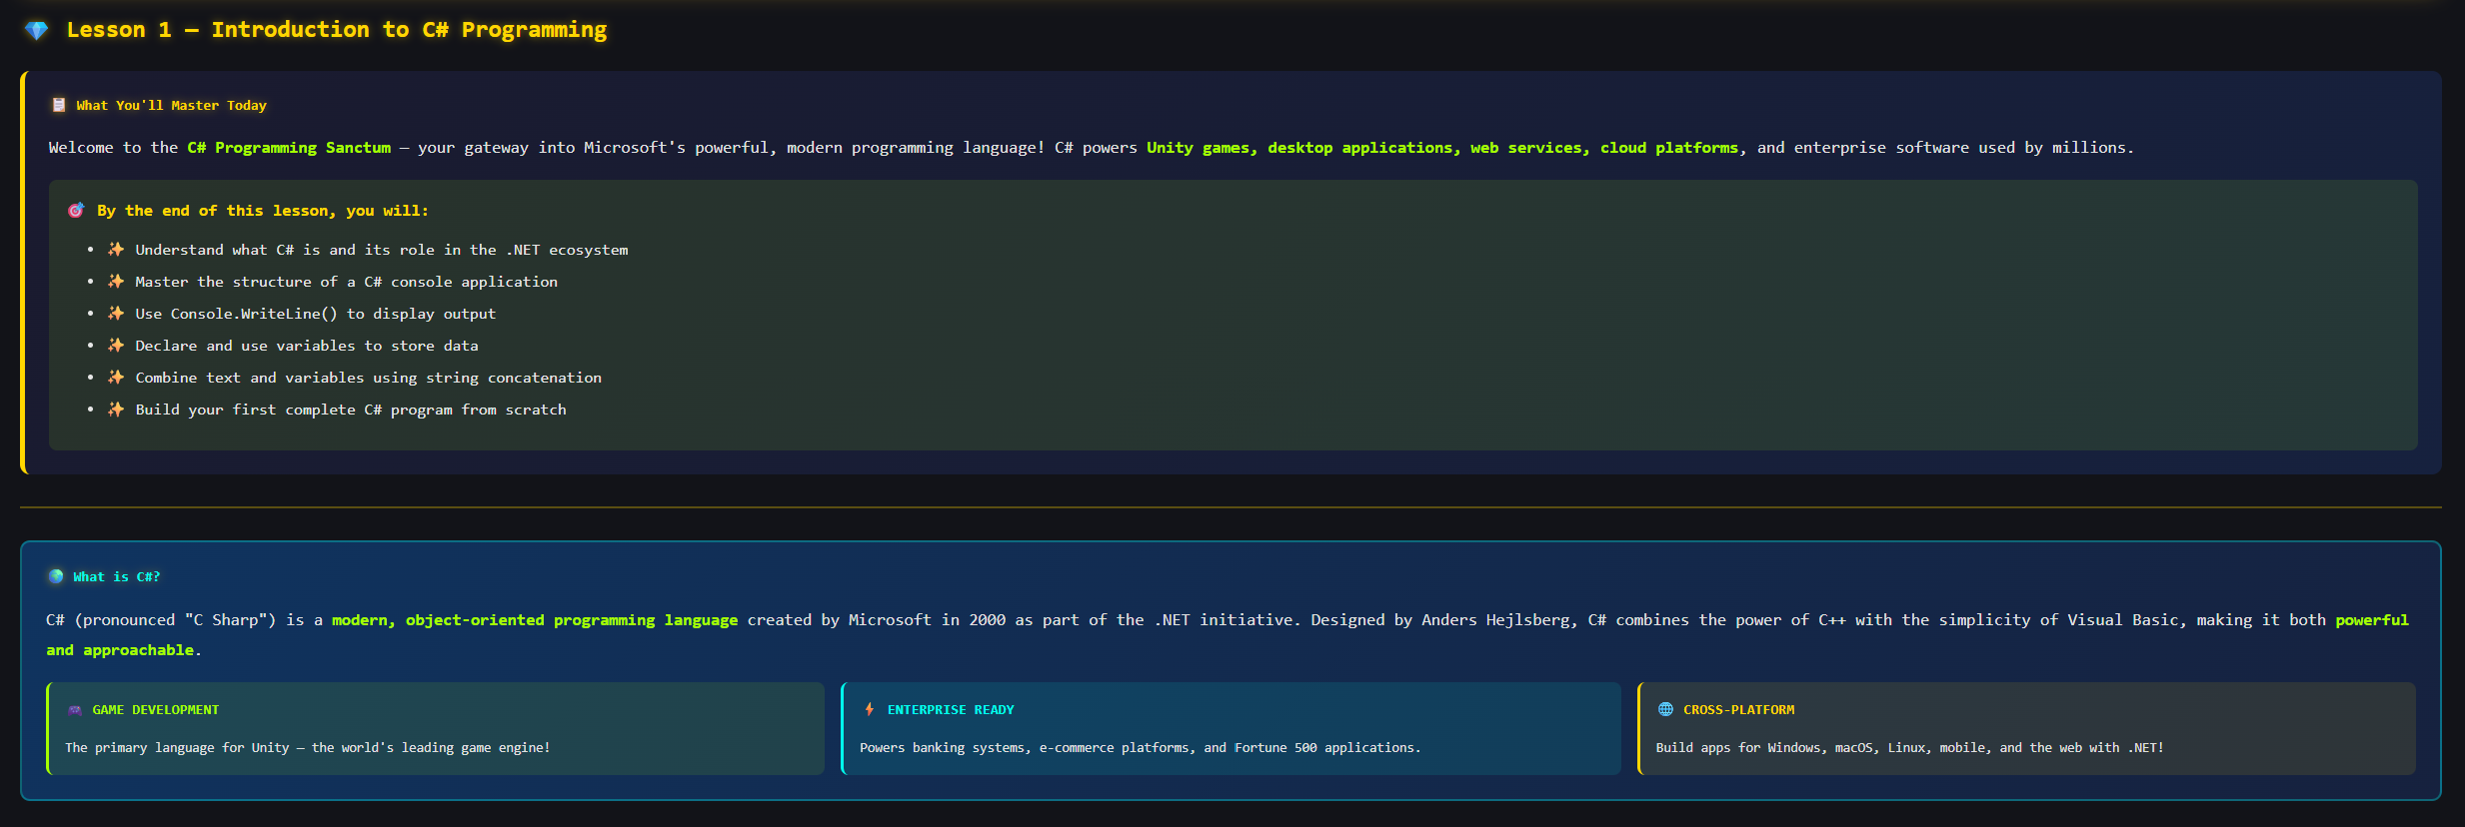2465x827 pixels.
Task: Click the sparkle icon beside Build your first complete program
Action: click(116, 410)
